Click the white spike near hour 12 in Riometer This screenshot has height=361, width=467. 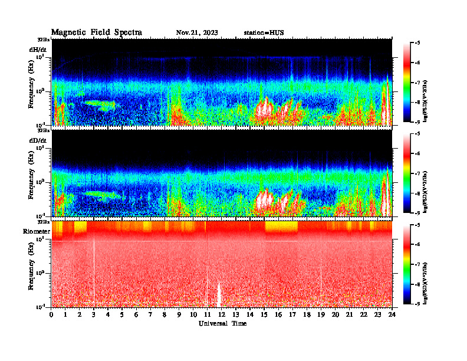tap(219, 295)
